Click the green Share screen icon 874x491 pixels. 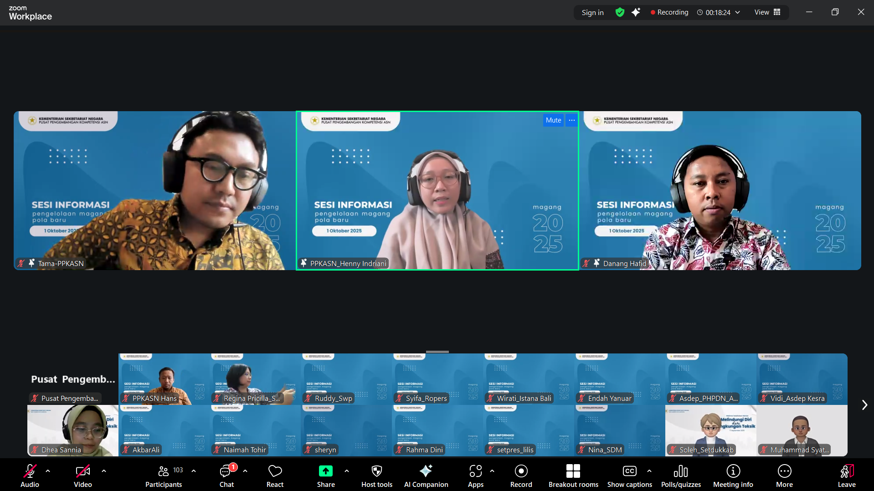(x=325, y=471)
